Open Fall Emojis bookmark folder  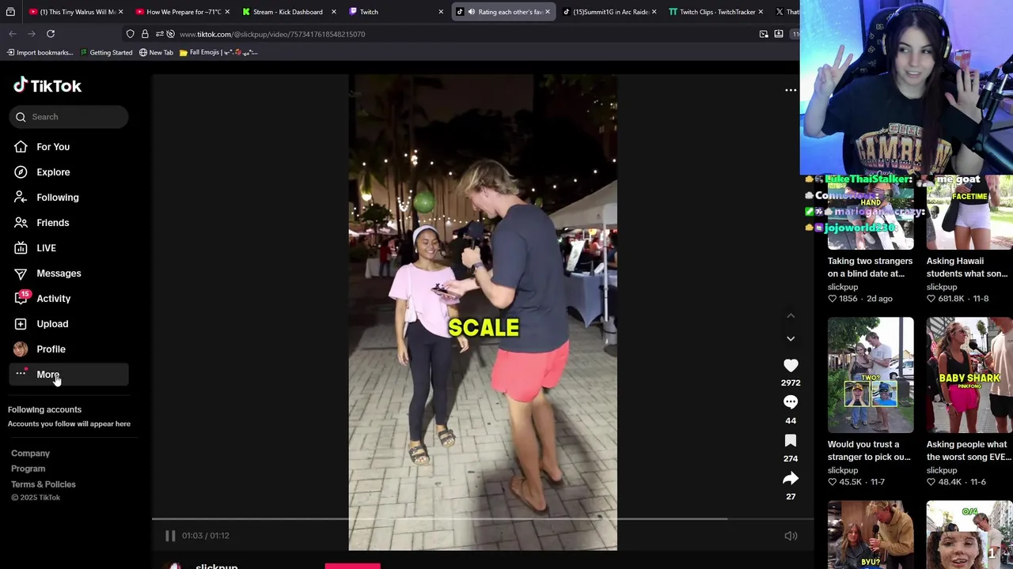218,53
